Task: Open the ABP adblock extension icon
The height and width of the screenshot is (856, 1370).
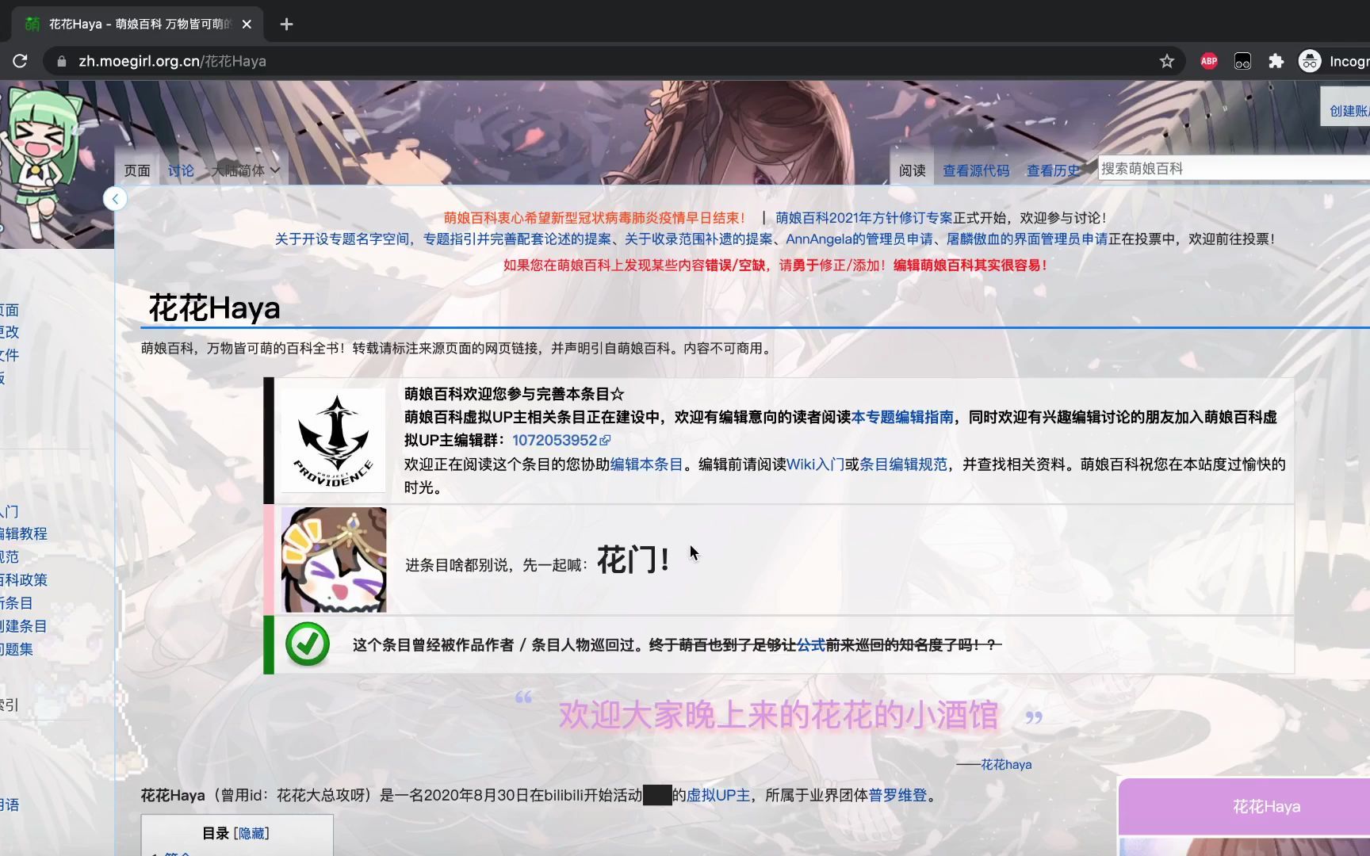Action: pos(1208,61)
